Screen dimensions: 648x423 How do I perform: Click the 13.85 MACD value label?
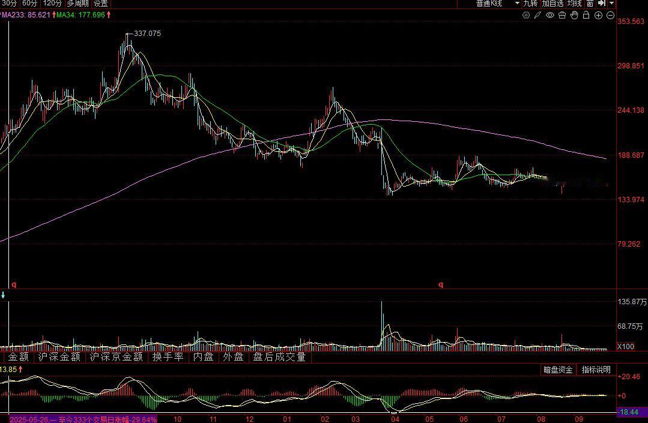pos(8,370)
